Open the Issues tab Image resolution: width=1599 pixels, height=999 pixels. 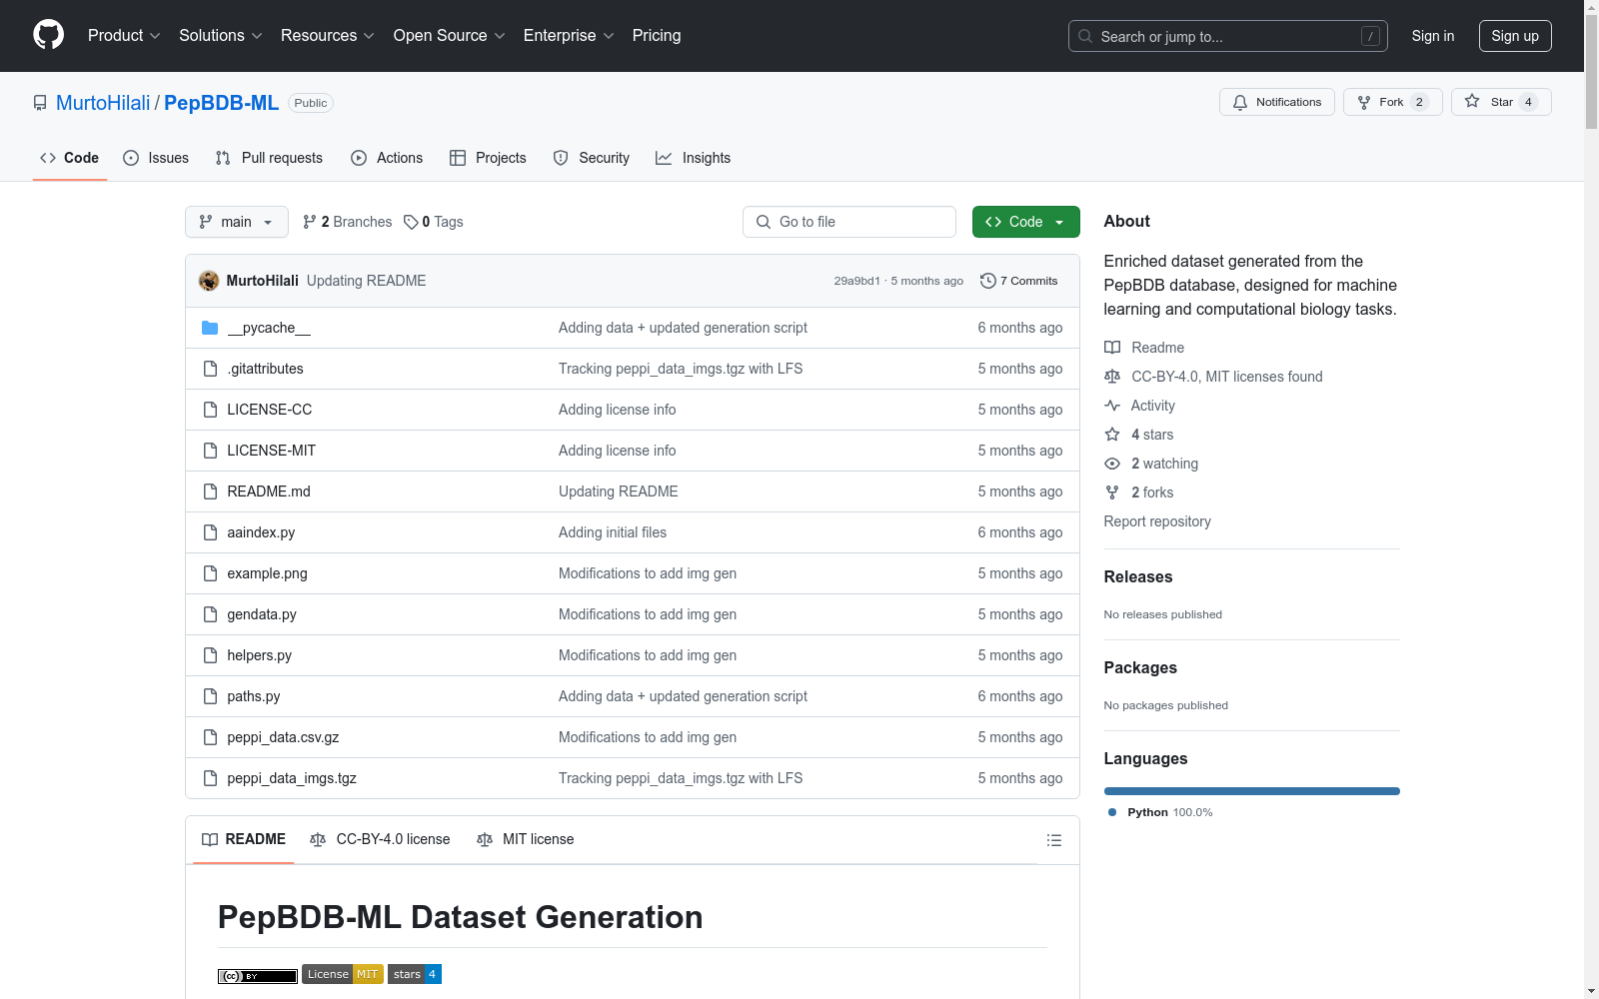[x=156, y=158]
